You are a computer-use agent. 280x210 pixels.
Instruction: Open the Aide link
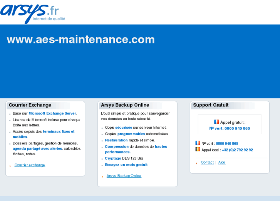click(222, 162)
